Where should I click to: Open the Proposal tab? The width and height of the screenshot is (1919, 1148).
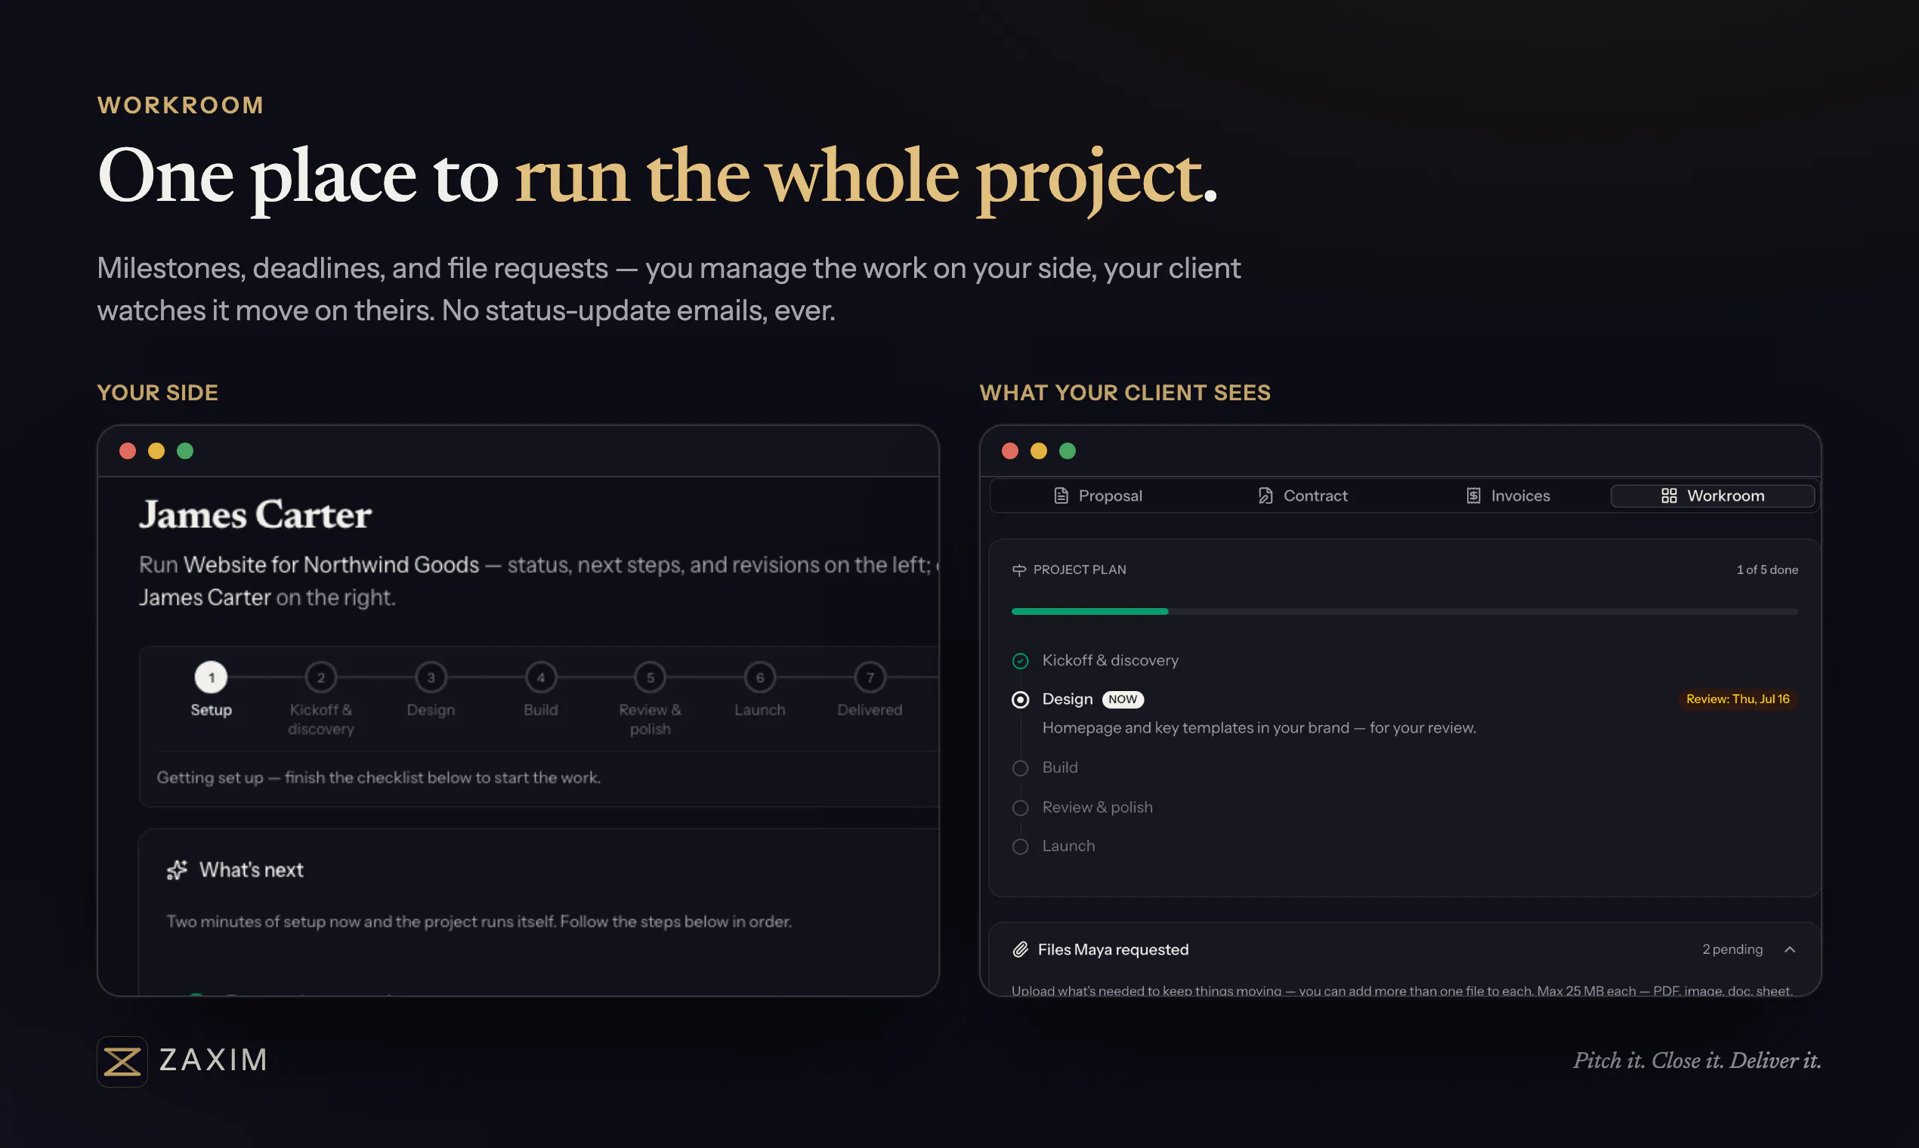pos(1097,496)
